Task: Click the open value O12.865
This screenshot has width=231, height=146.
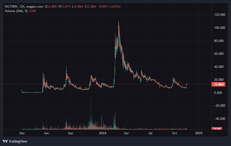Action: [51, 7]
